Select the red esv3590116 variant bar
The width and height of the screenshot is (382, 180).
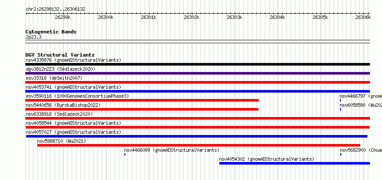click(142, 100)
